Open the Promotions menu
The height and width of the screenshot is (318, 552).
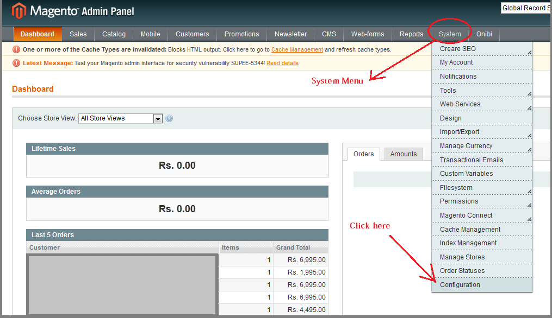(x=242, y=34)
